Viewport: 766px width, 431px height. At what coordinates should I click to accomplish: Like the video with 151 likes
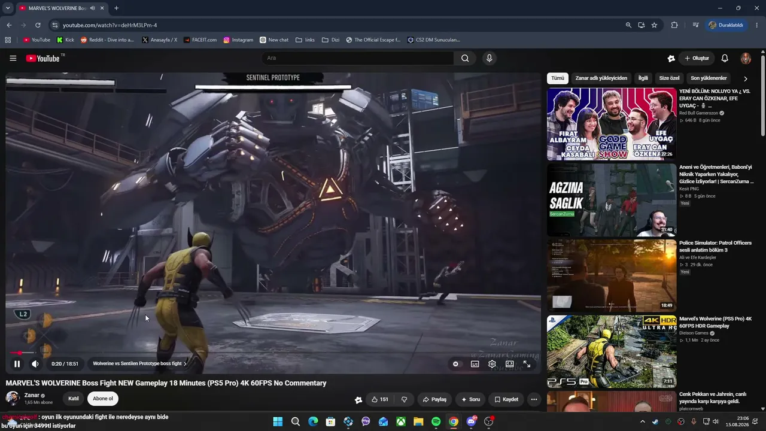click(379, 399)
